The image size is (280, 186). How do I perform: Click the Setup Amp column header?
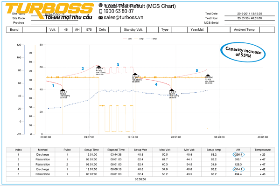click(x=214, y=150)
